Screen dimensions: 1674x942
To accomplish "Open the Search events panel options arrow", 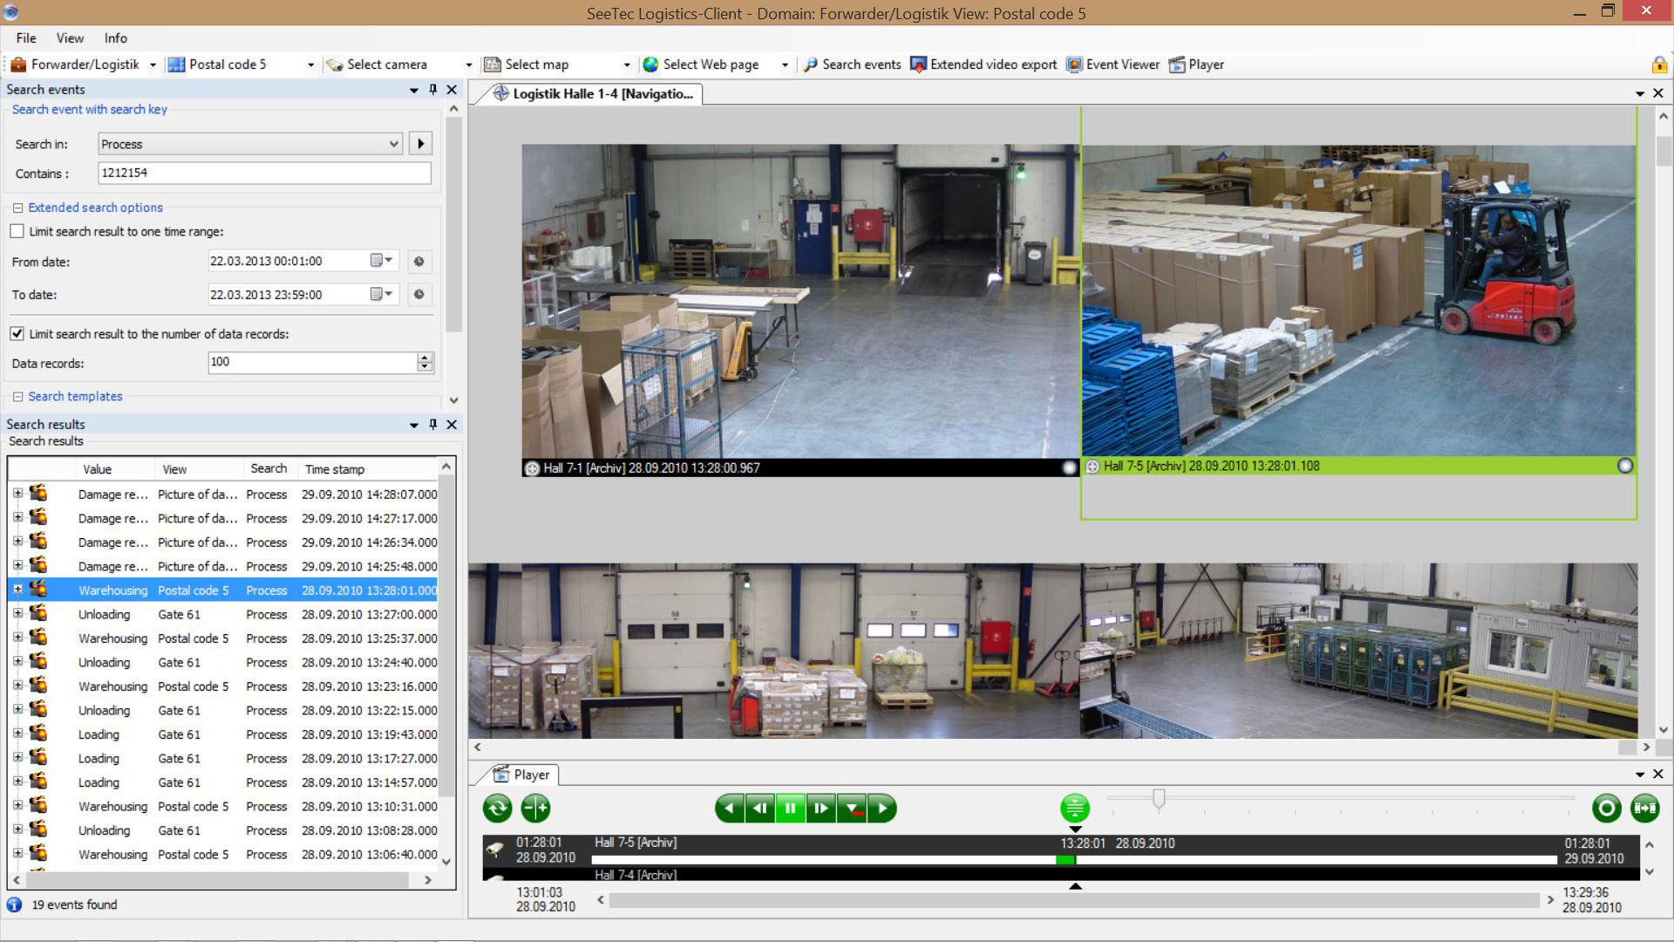I will click(x=414, y=90).
